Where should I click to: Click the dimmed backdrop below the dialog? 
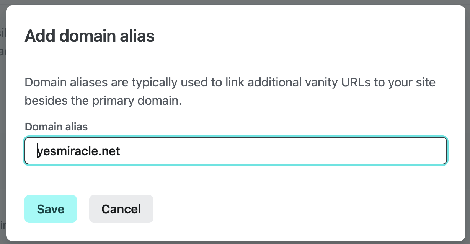(235, 242)
